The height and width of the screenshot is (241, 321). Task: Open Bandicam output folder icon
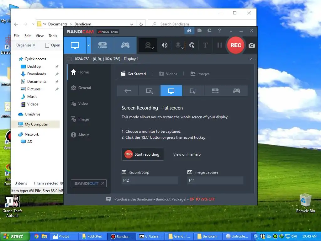point(199,31)
